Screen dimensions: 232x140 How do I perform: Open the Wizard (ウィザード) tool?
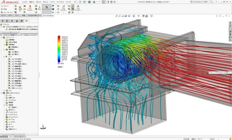coord(5,6)
